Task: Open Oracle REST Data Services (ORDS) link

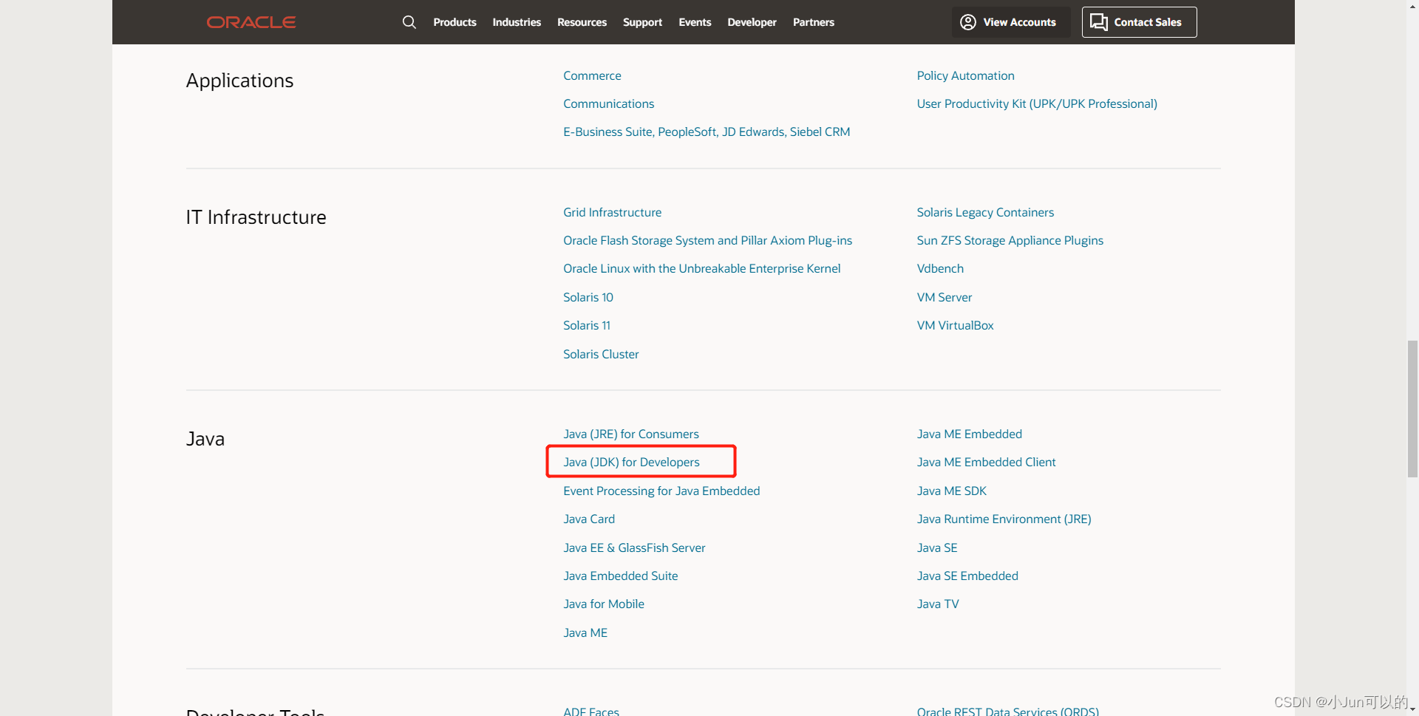Action: 1007,711
